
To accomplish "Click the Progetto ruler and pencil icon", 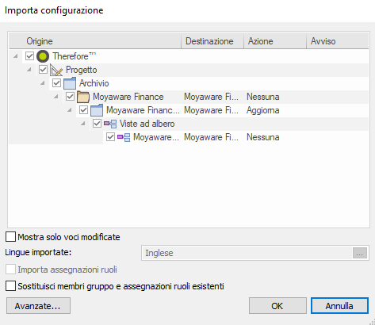I will (x=56, y=70).
